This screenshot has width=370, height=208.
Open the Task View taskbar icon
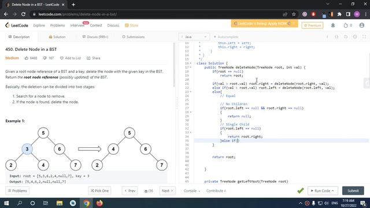(x=46, y=203)
